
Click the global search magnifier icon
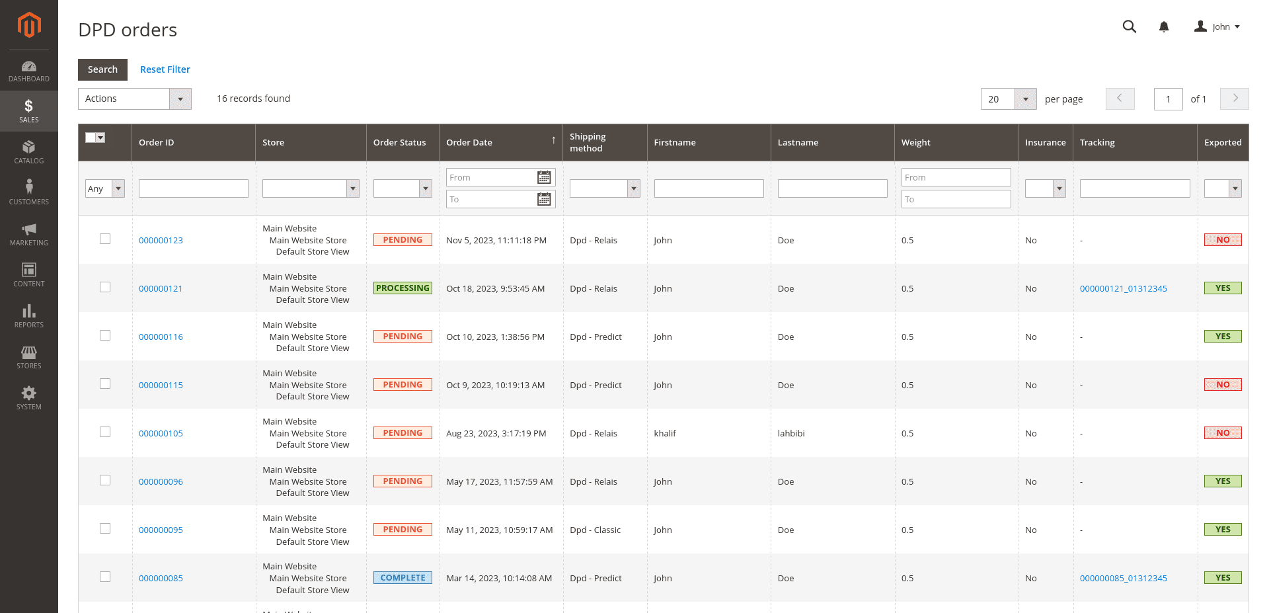tap(1129, 26)
